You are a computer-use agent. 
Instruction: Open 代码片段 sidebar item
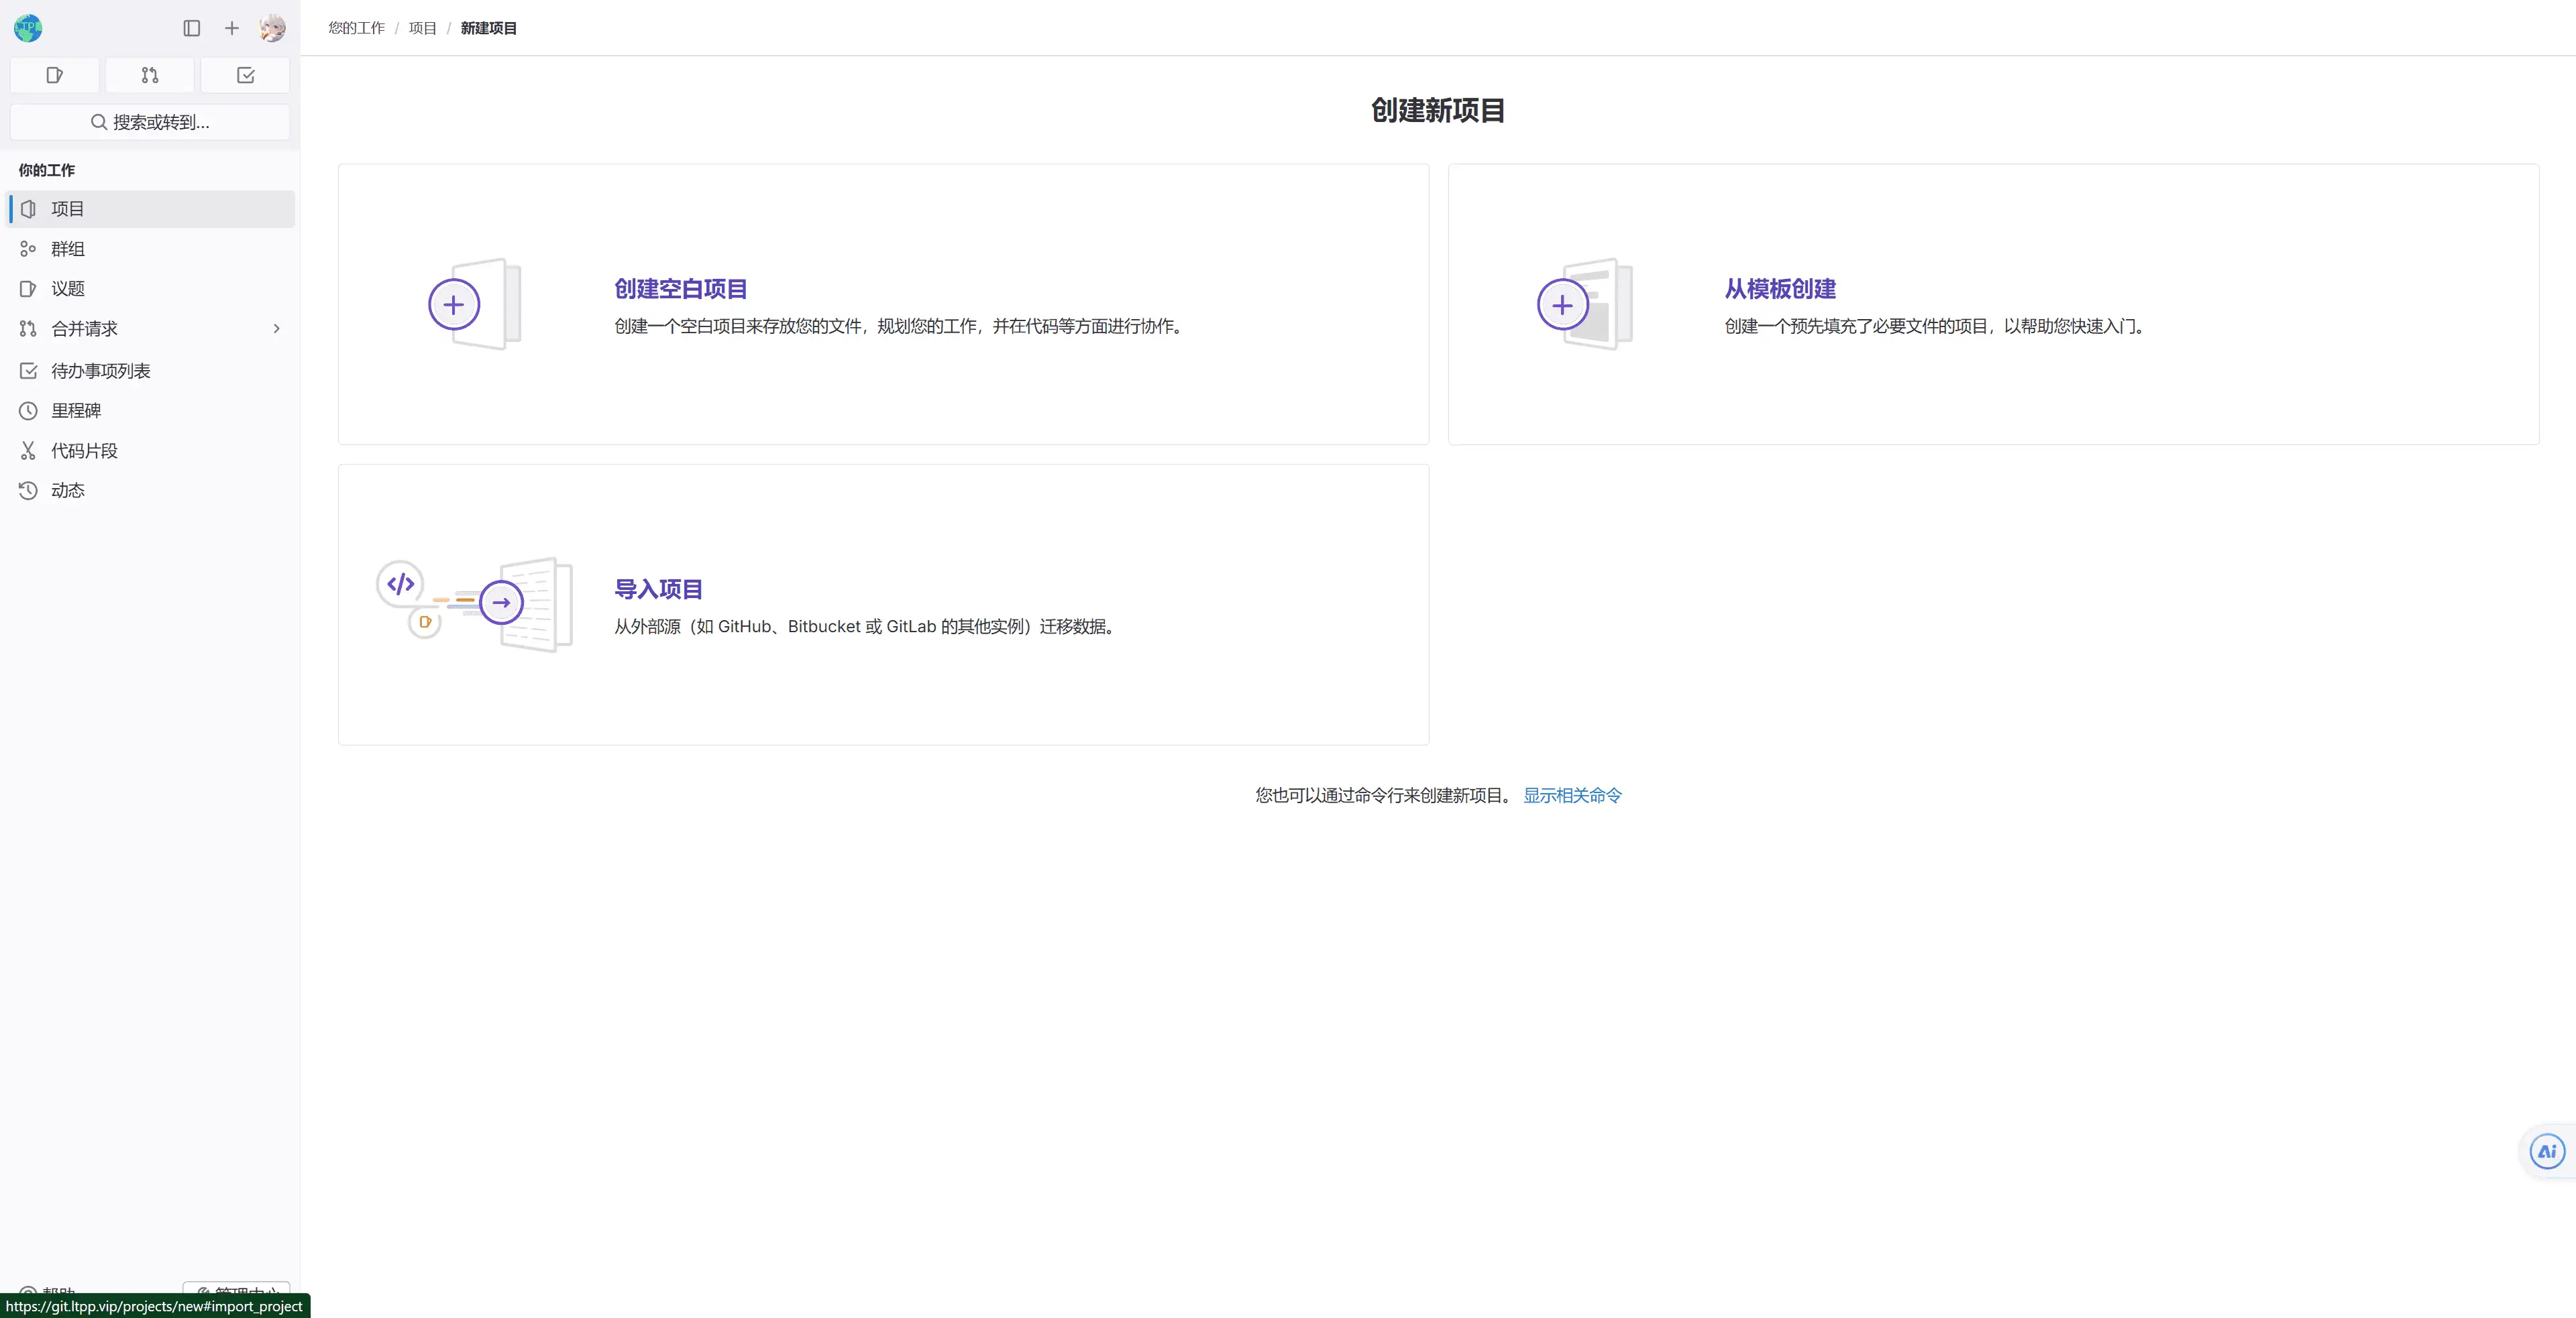coord(84,451)
